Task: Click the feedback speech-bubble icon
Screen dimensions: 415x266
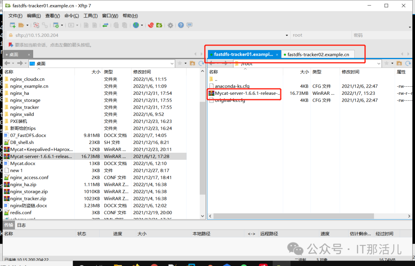Action: [x=189, y=25]
